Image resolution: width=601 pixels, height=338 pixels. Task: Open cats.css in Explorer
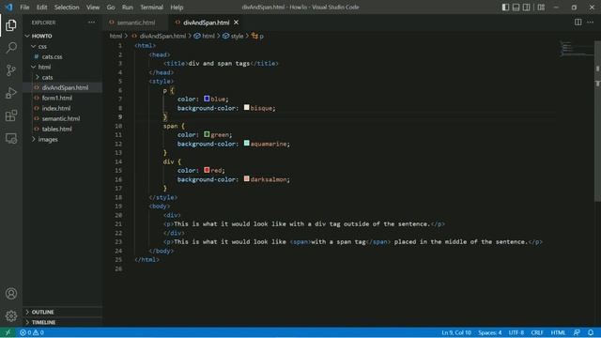63,56
